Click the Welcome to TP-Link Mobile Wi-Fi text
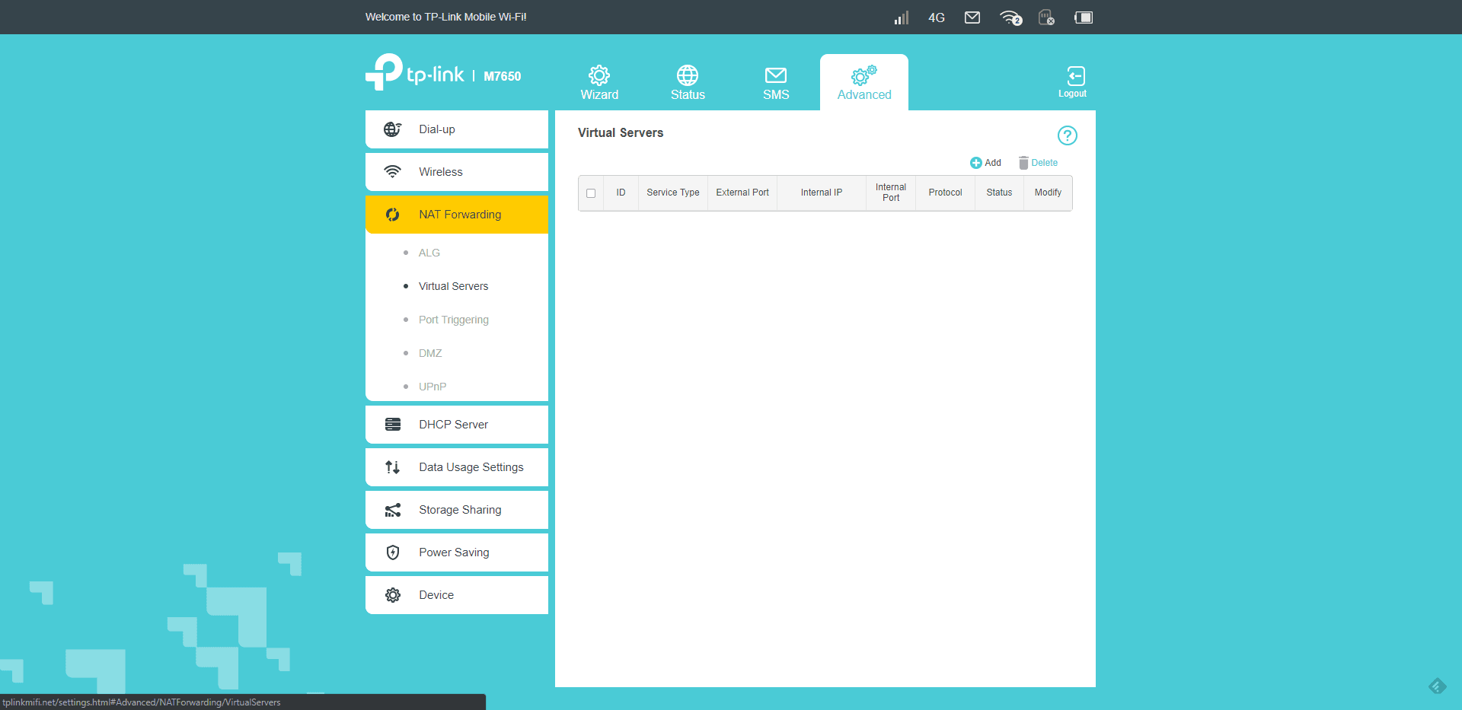This screenshot has width=1462, height=710. click(x=446, y=17)
